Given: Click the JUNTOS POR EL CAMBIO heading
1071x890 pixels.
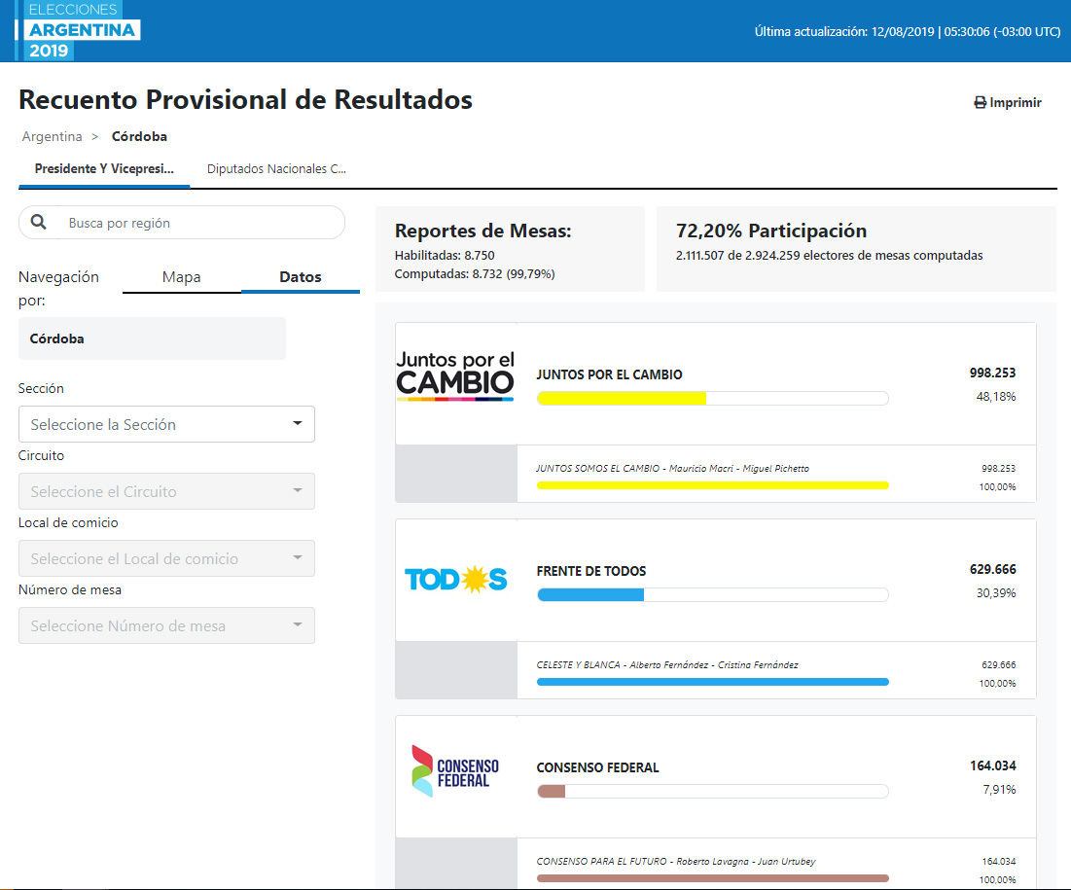Looking at the screenshot, I should pos(609,374).
